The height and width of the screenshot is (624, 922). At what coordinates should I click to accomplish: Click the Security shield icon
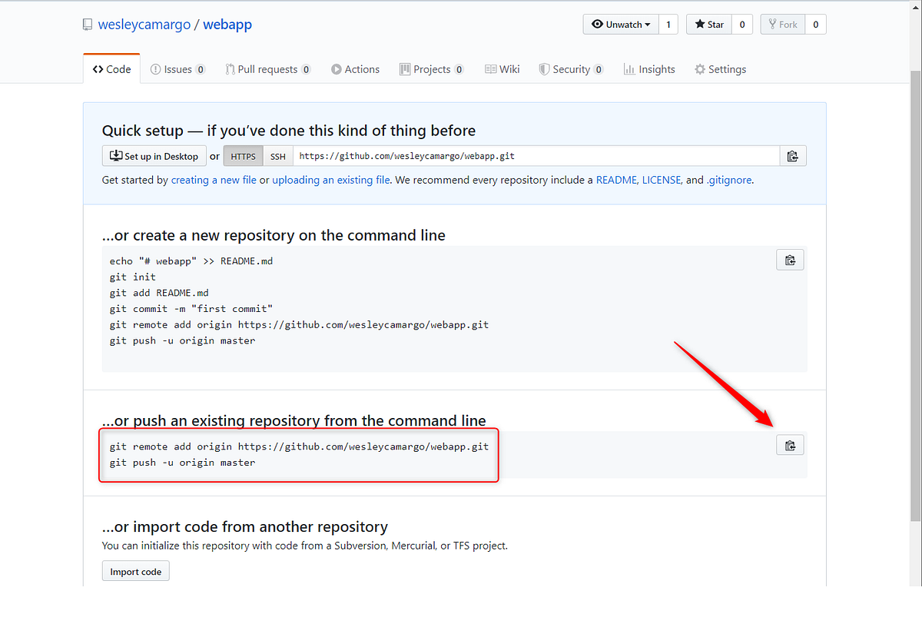click(x=544, y=69)
